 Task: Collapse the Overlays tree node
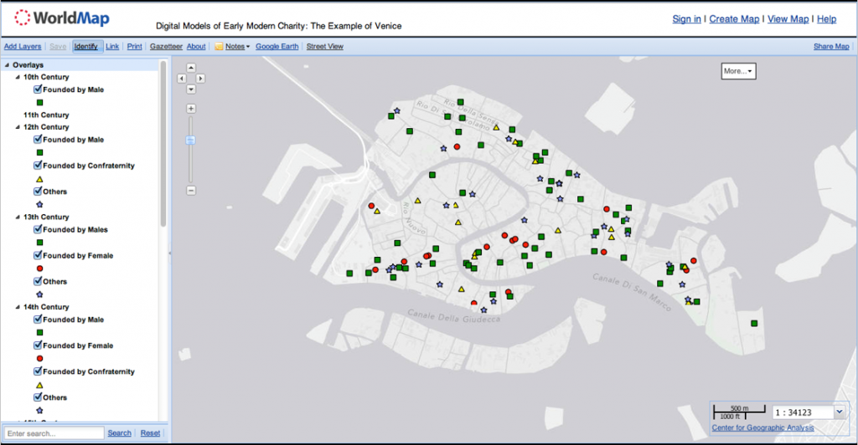[7, 65]
